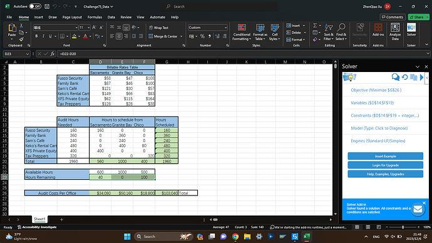
Task: Click the AutoSum sigma icon
Action: coord(315,25)
